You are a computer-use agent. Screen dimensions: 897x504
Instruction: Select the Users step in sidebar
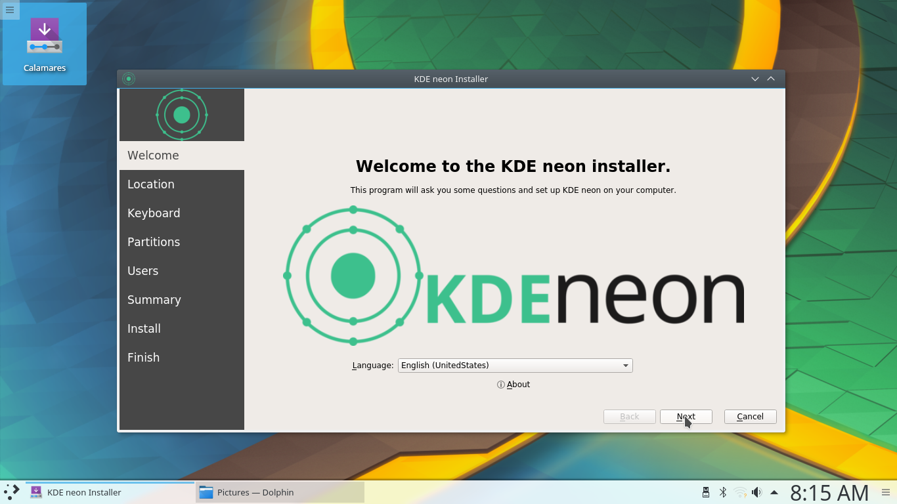click(x=182, y=271)
